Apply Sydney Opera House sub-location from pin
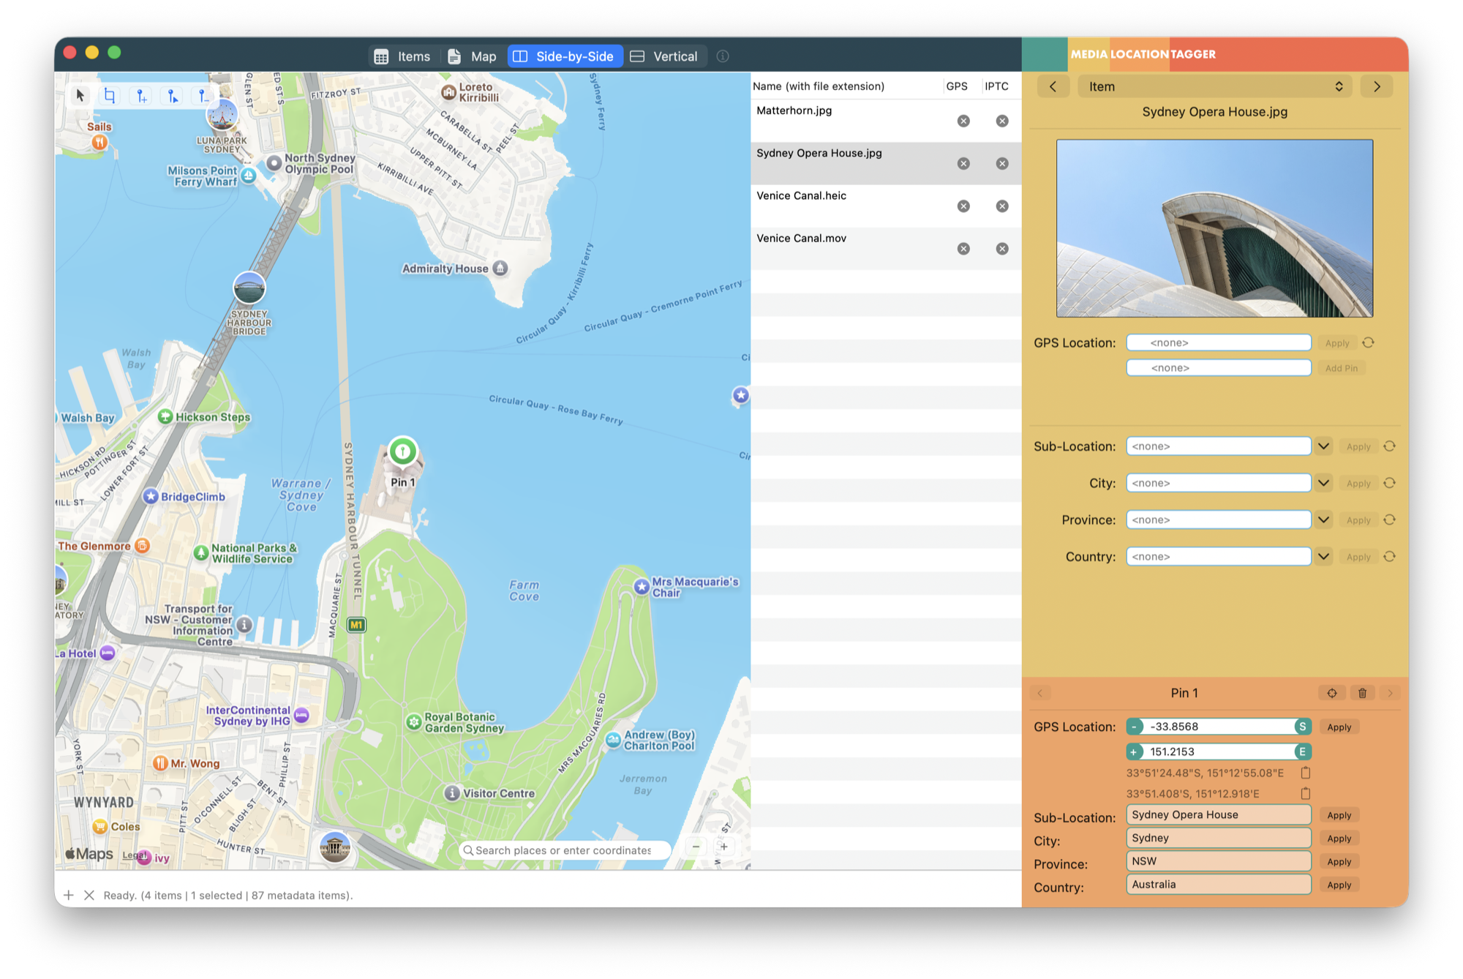1463x979 pixels. point(1339,815)
